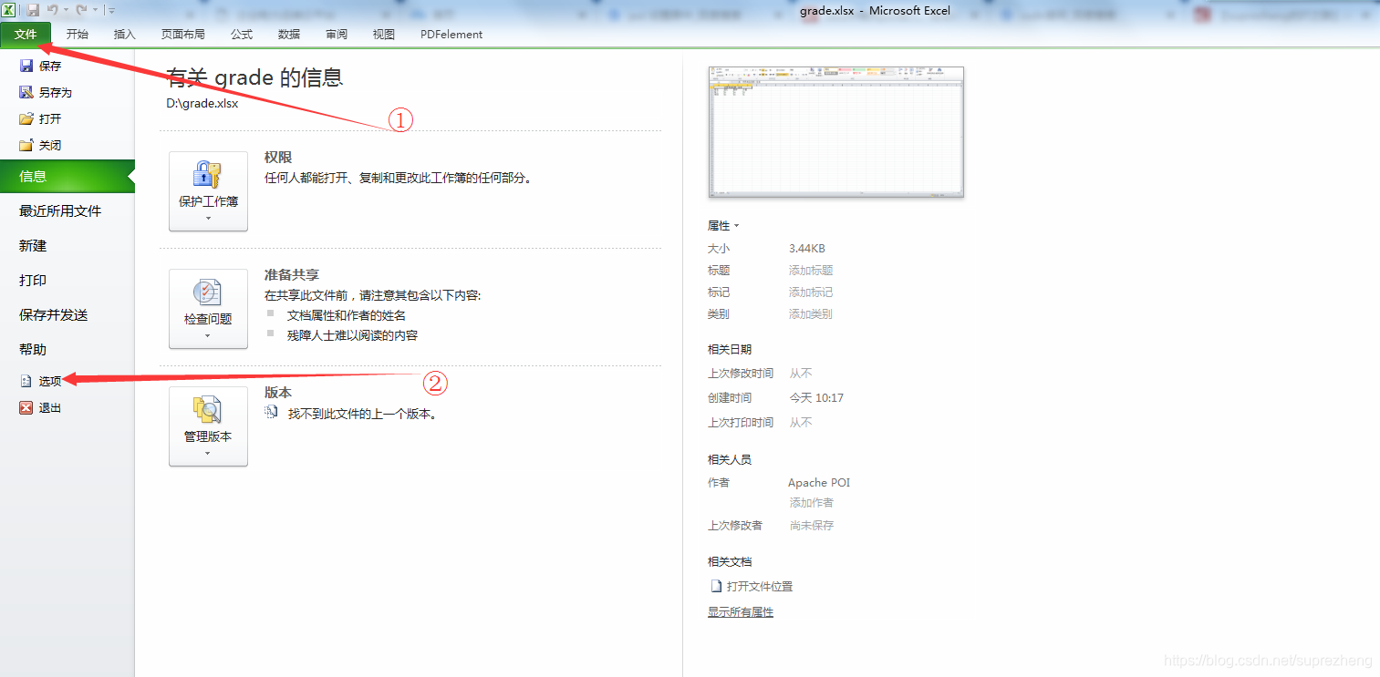Click the Redo arrow icon
The height and width of the screenshot is (677, 1380).
(81, 10)
